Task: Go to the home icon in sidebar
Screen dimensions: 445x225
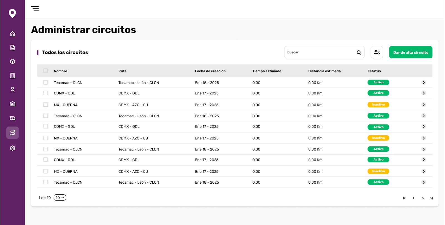Action: click(13, 34)
